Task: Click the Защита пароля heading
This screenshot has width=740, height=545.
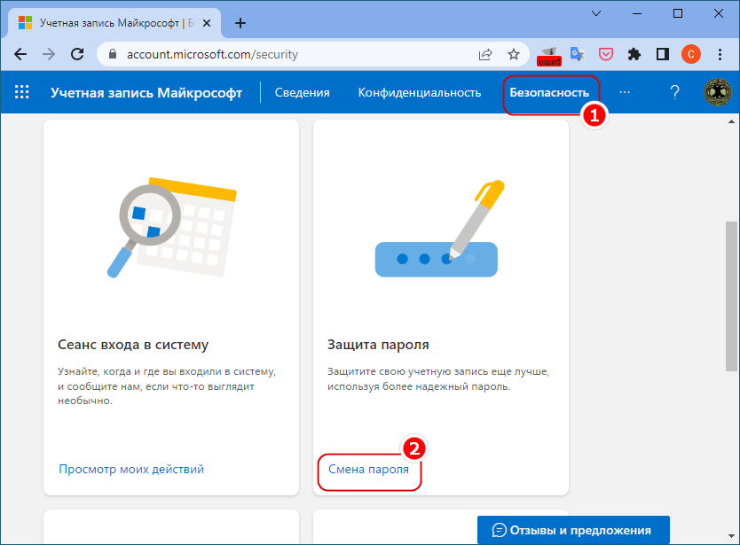Action: [x=378, y=345]
